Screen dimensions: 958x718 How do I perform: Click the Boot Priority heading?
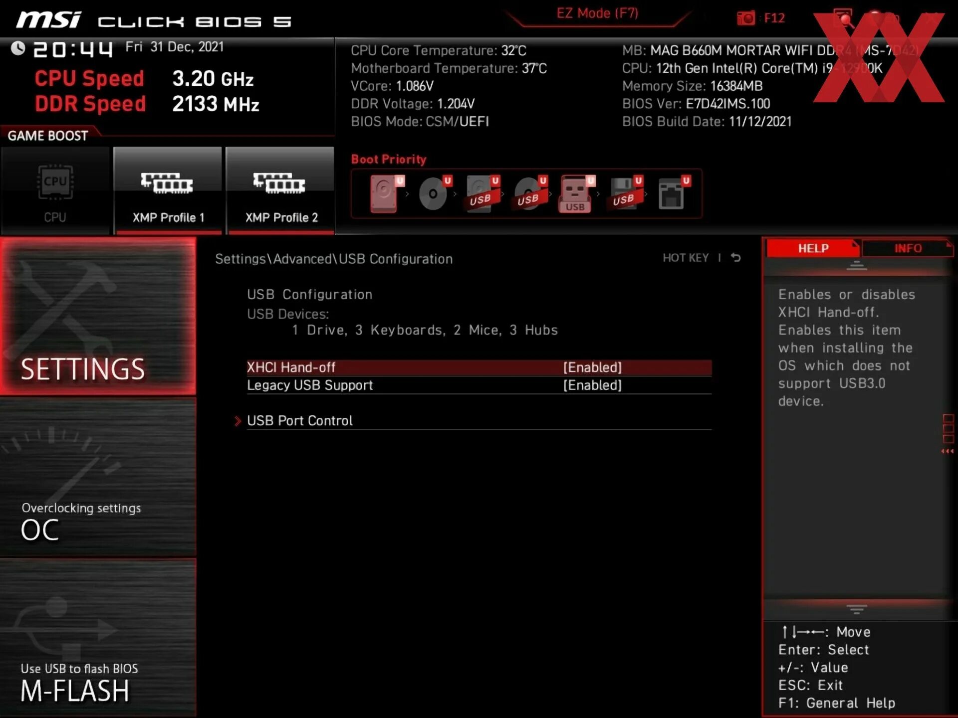click(x=389, y=159)
